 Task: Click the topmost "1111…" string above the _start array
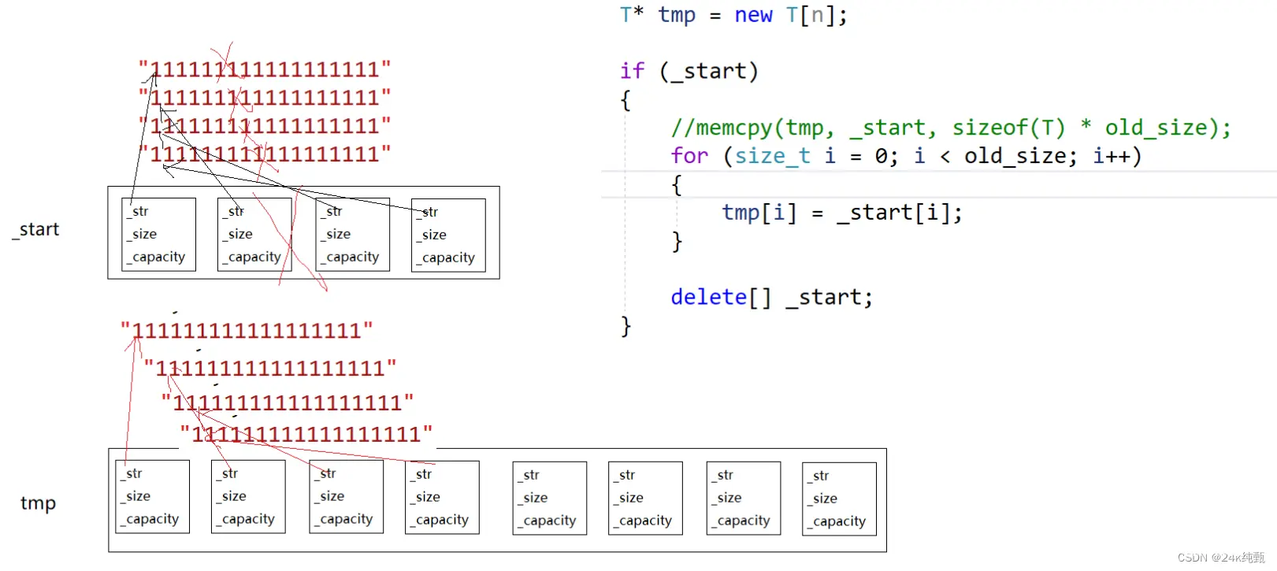[265, 69]
